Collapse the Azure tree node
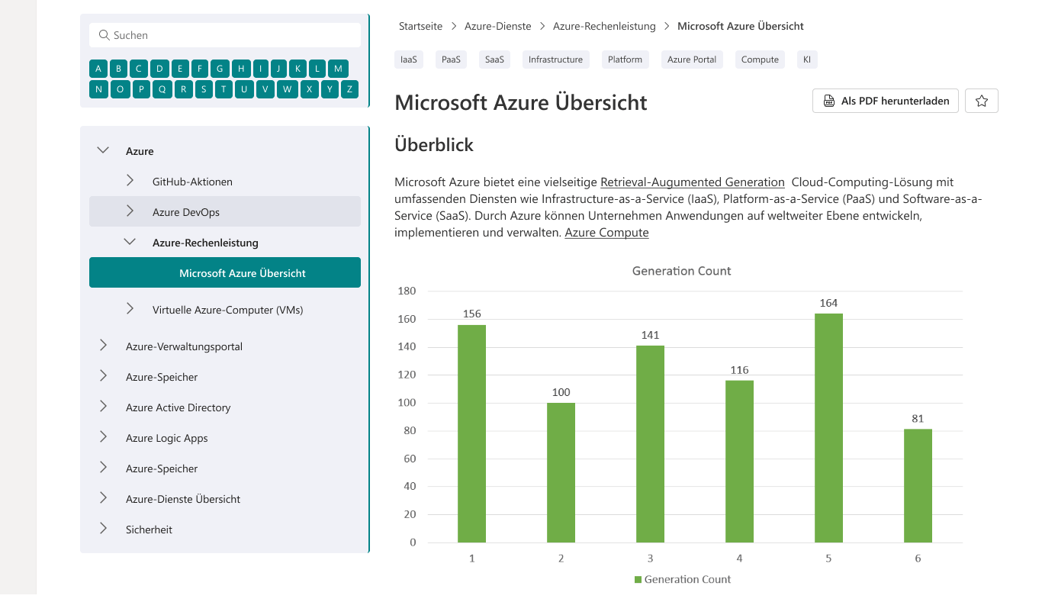This screenshot has width=1042, height=602. [x=103, y=150]
